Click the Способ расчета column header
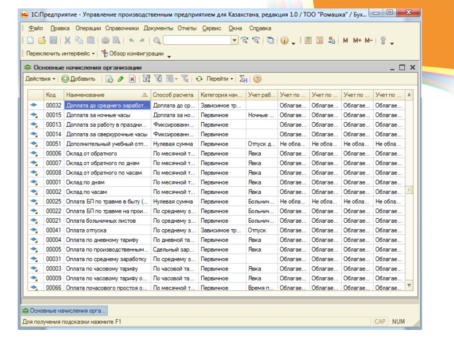Viewport: 454px width, 340px height. [x=175, y=95]
